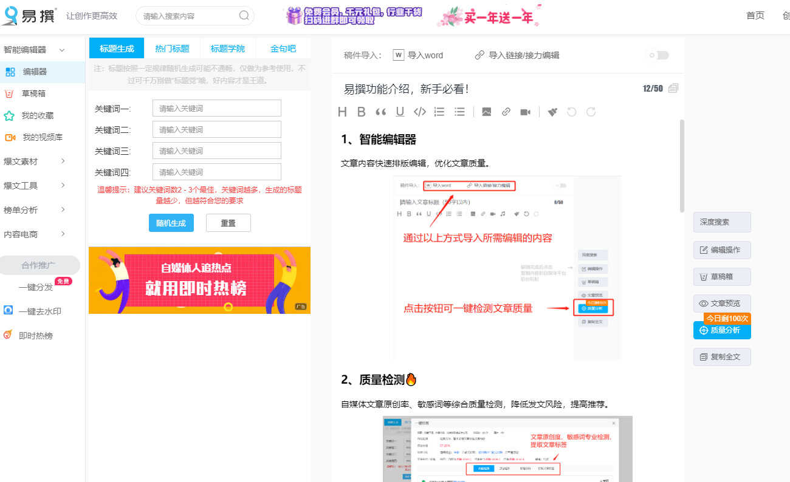Collapse the 智能编辑器 sidebar section
Screen dimensions: 790x482
pyautogui.click(x=34, y=50)
